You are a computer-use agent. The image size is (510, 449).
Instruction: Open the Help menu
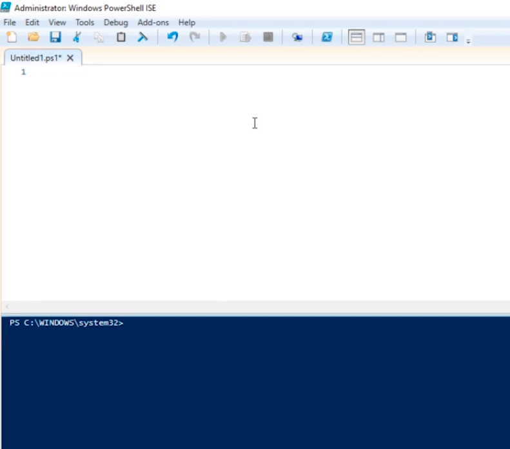coord(187,23)
